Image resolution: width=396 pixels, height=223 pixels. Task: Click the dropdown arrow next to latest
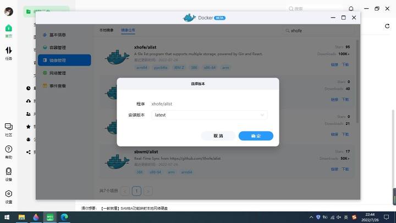(262, 115)
